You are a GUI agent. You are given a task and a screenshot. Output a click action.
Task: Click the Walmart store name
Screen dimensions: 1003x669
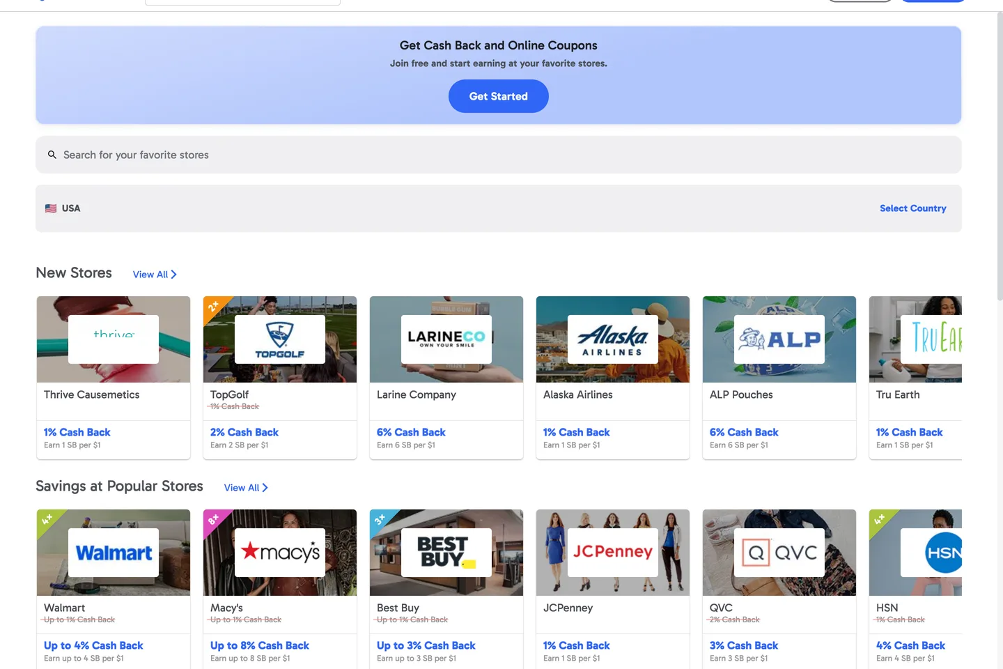(x=64, y=608)
